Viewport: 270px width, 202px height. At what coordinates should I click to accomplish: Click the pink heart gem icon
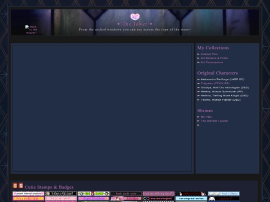[x=135, y=17]
